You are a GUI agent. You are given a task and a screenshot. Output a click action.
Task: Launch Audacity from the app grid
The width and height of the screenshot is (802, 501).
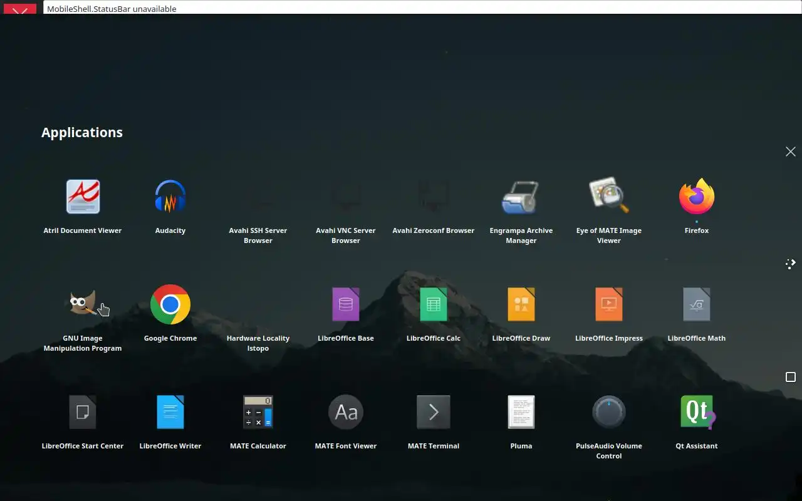170,197
